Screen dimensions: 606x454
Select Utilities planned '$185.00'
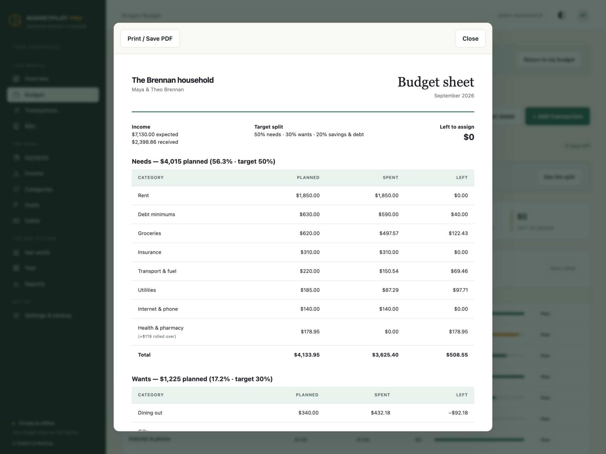pos(310,290)
